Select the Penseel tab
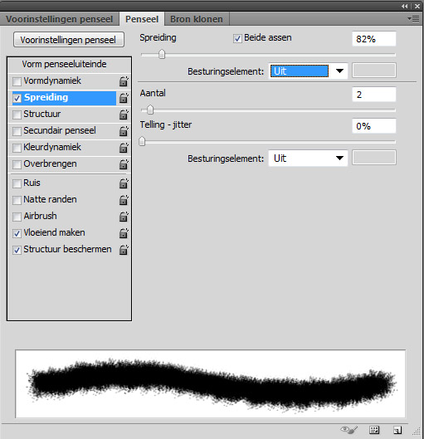Image resolution: width=424 pixels, height=439 pixels. tap(142, 19)
